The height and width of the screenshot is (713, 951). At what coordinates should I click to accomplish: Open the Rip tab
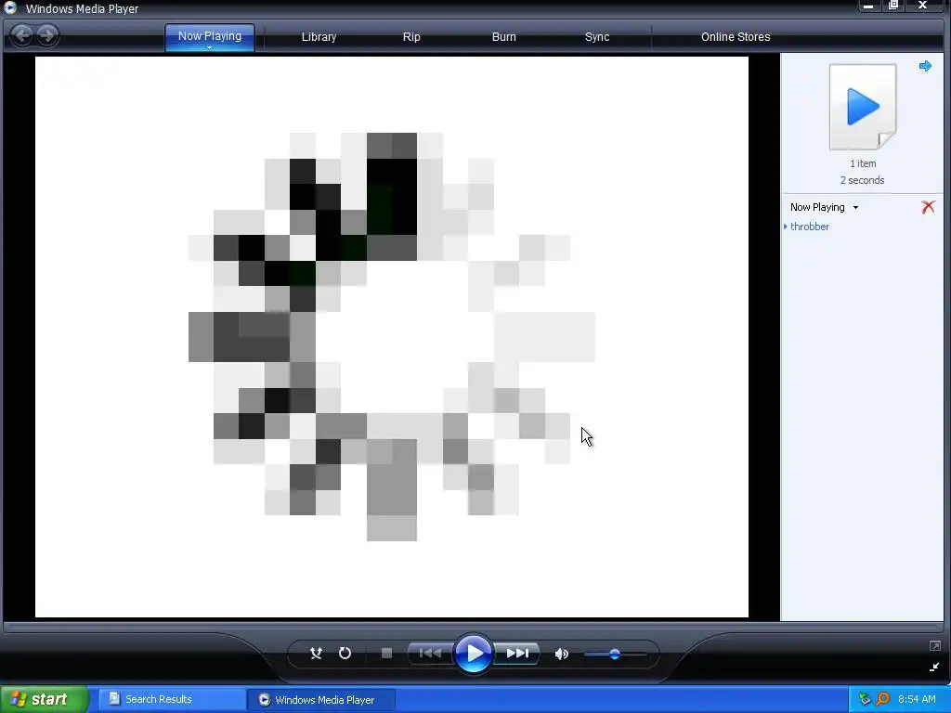point(411,37)
